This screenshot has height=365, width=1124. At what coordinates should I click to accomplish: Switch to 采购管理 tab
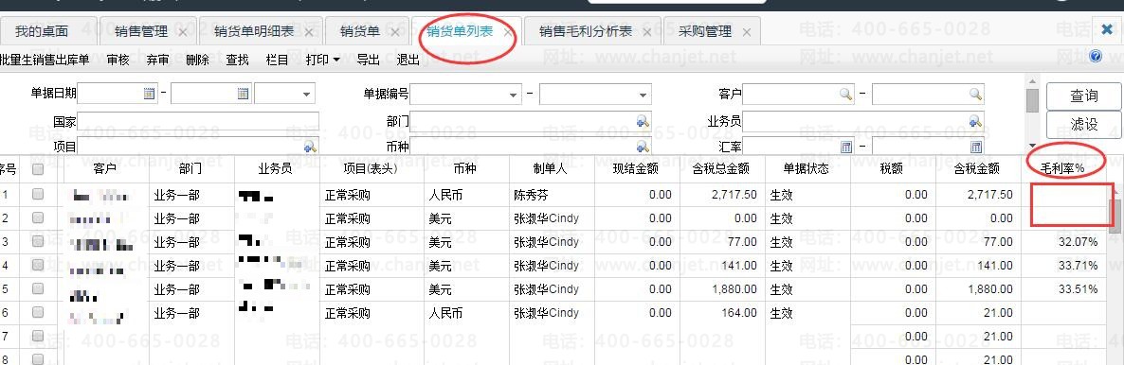[x=705, y=31]
